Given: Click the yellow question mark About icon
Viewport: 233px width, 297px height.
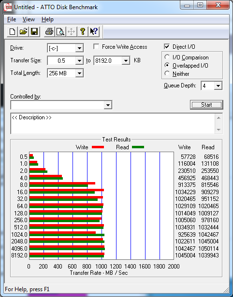Looking at the screenshot, I should [x=83, y=32].
